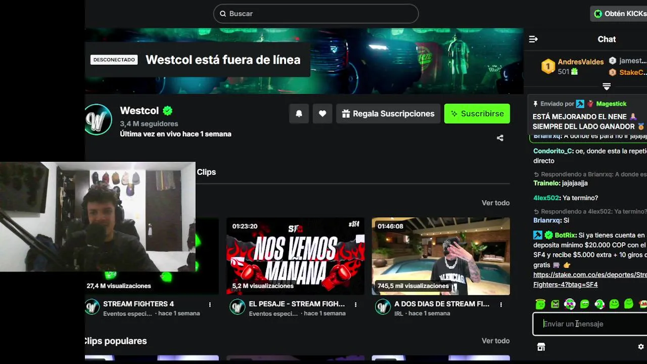Click Eventos especi... category under EL PESAJE

[273, 313]
